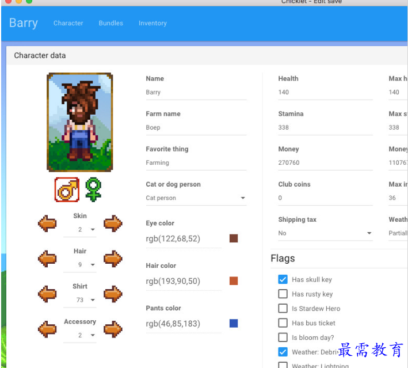Click the Max health field showing 140
Viewport: 408px width, 368px height.
click(x=398, y=93)
